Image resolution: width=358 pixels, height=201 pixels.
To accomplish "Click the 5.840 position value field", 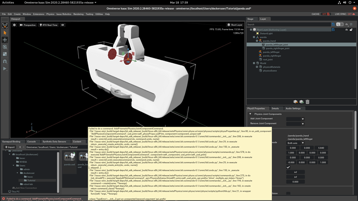I will (321, 148).
